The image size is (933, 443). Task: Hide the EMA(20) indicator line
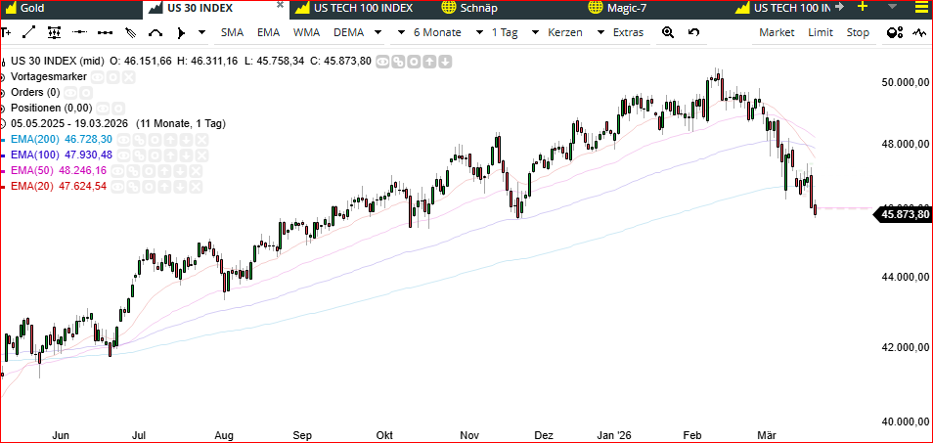(117, 186)
